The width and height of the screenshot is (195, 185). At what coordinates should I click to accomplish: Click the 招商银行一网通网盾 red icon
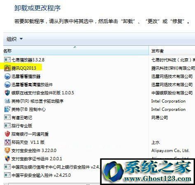(7, 134)
